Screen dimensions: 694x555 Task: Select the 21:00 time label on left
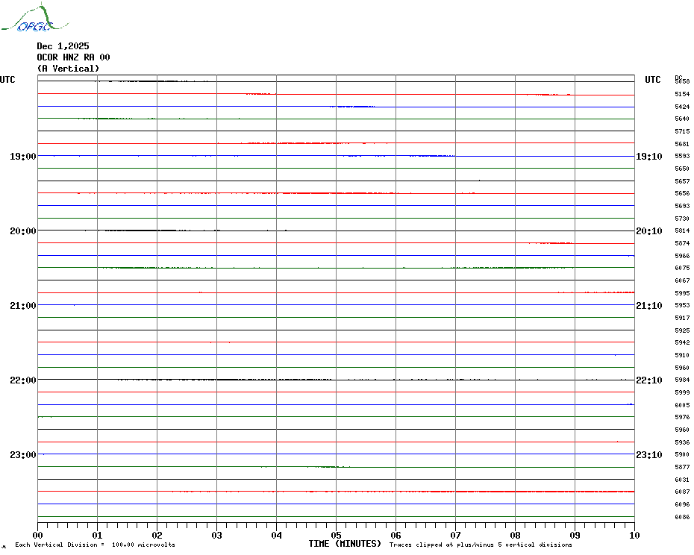[22, 306]
